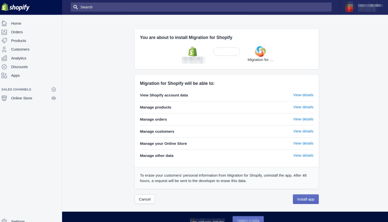View details for Manage orders
Viewport: 388px width, 222px height.
[x=303, y=119]
